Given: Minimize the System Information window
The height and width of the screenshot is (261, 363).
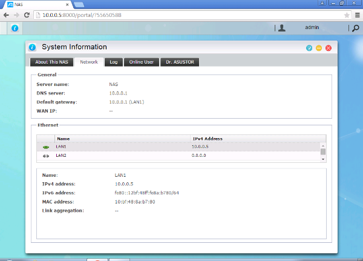Looking at the screenshot, I should point(319,48).
